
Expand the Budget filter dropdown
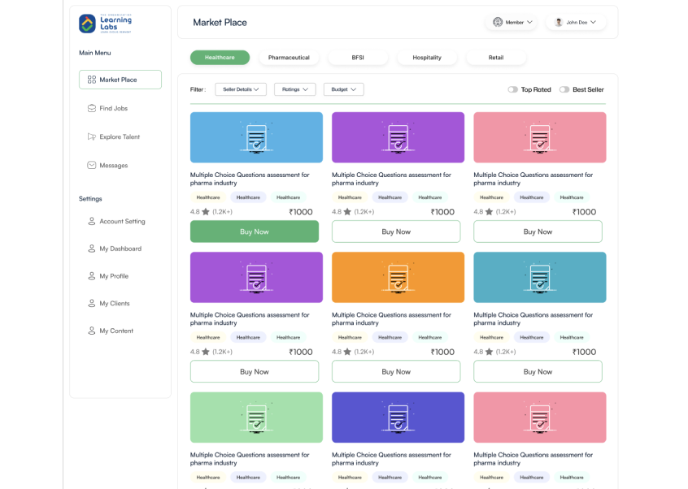click(343, 89)
